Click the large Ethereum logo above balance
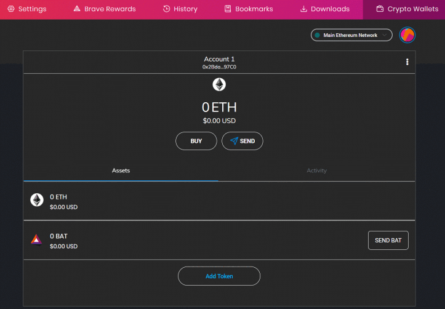Viewport: 445px width, 309px height. click(219, 84)
